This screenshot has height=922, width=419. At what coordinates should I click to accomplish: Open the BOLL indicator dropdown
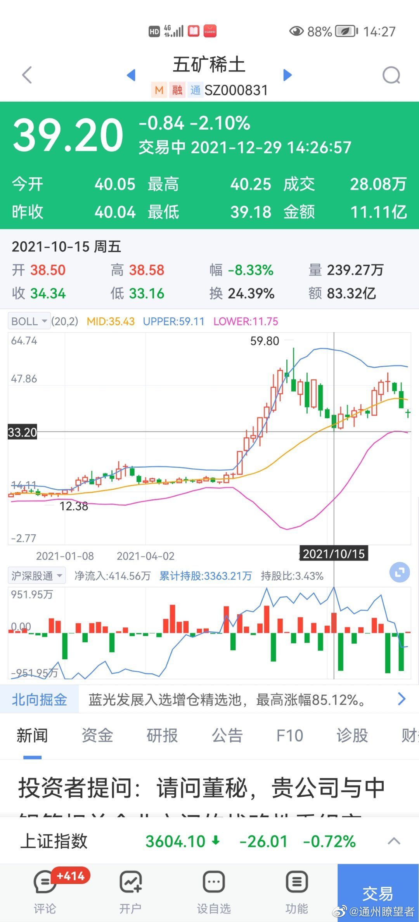tap(29, 321)
